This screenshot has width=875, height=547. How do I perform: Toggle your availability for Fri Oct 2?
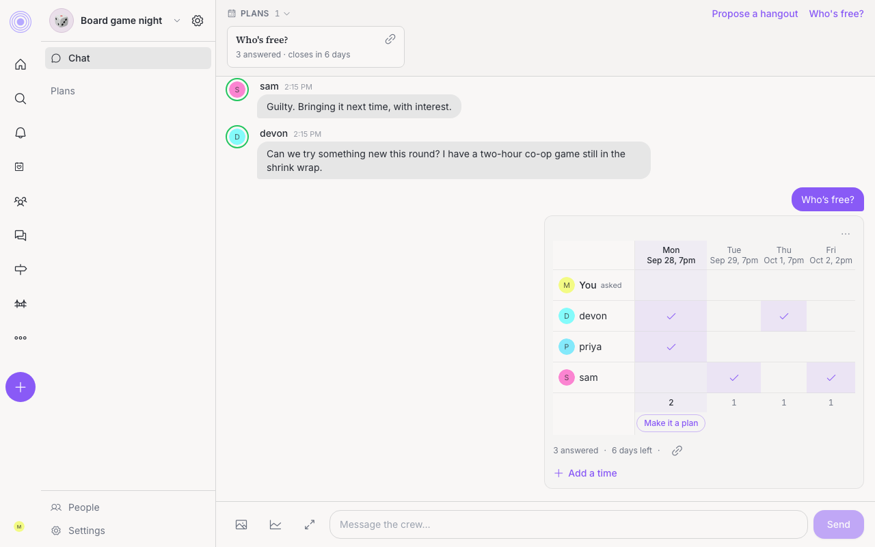pyautogui.click(x=831, y=285)
